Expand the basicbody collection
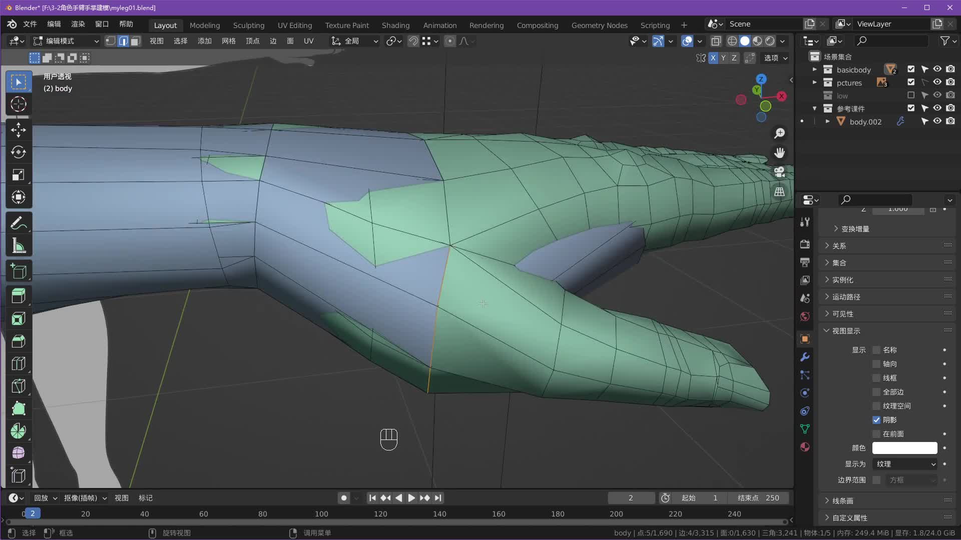This screenshot has width=961, height=540. [x=814, y=69]
